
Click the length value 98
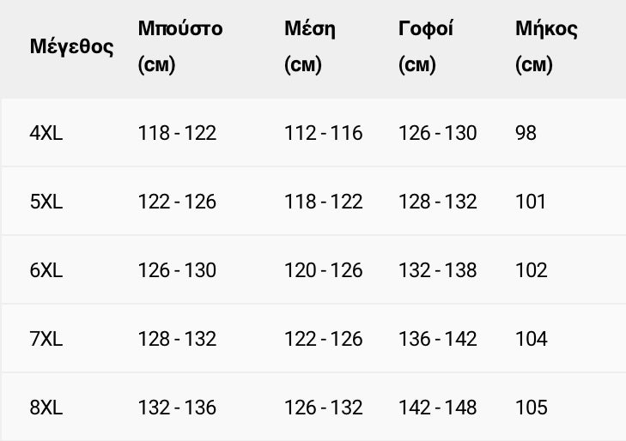526,133
